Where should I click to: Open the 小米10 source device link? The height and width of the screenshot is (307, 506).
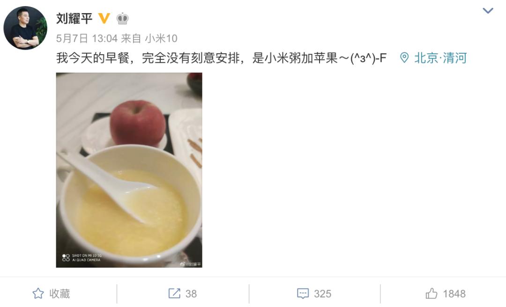point(161,38)
